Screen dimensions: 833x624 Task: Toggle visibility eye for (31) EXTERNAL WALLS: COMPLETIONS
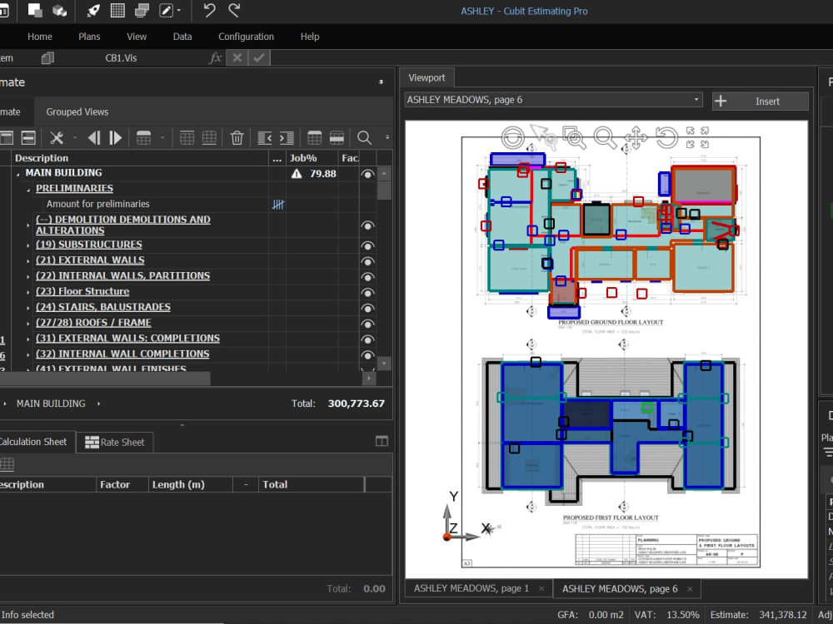coord(367,339)
